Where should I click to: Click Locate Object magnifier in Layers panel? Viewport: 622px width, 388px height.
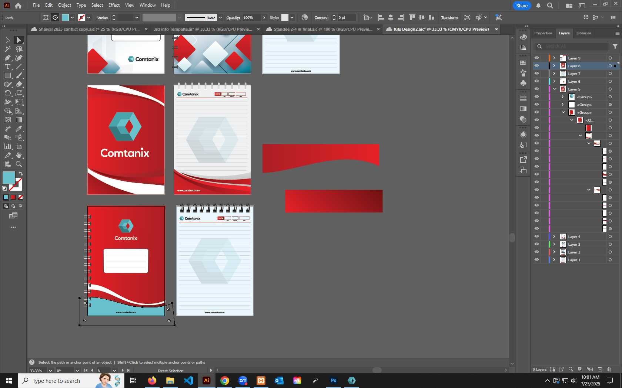(x=571, y=369)
